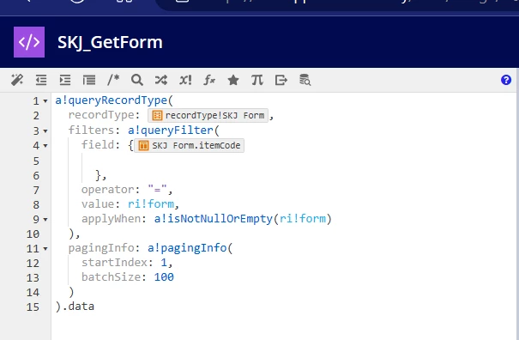Click line number 14 in gutter
Viewport: 519px width, 340px height.
click(x=33, y=293)
